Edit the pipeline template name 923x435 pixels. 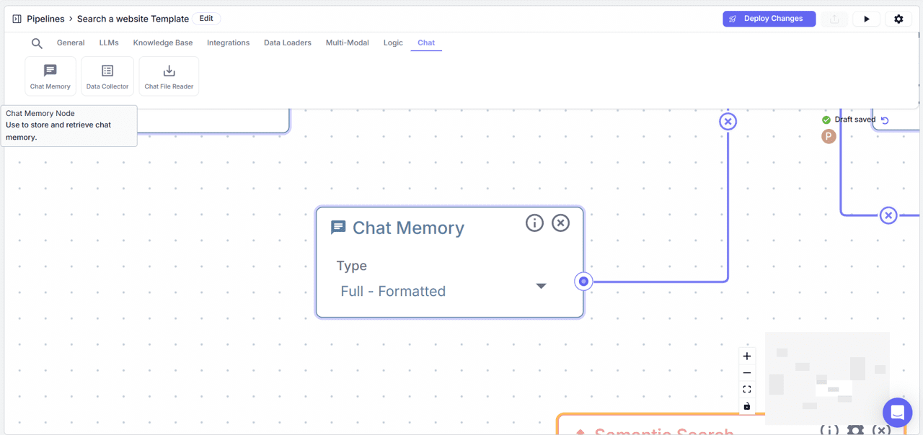(x=206, y=18)
